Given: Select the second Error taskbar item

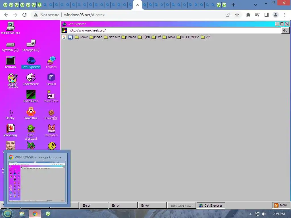Looking at the screenshot, I should [x=123, y=206].
